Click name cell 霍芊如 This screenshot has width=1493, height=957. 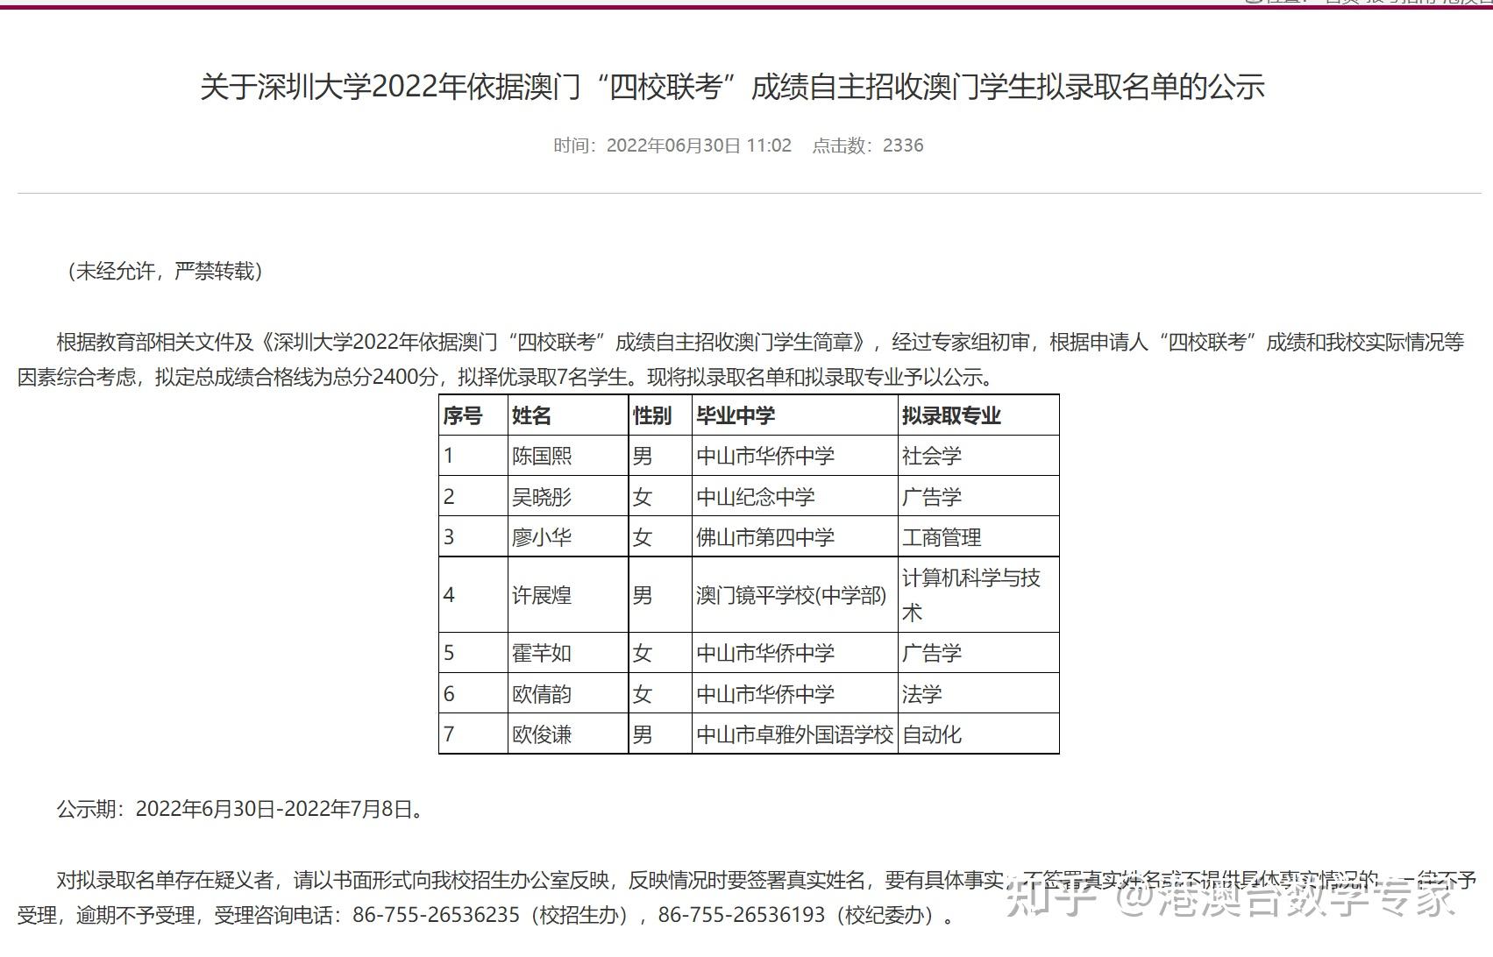pos(568,653)
